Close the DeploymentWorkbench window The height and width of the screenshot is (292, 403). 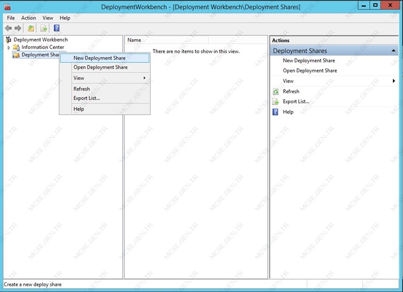point(390,5)
